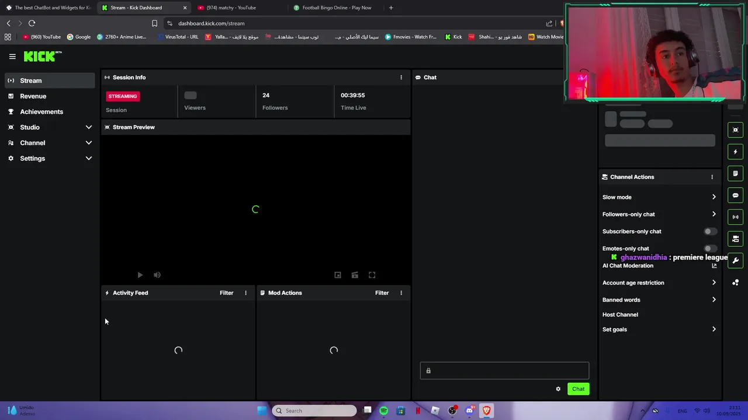Close the Stream - Kick Dashboard tab
This screenshot has width=748, height=420.
185,8
